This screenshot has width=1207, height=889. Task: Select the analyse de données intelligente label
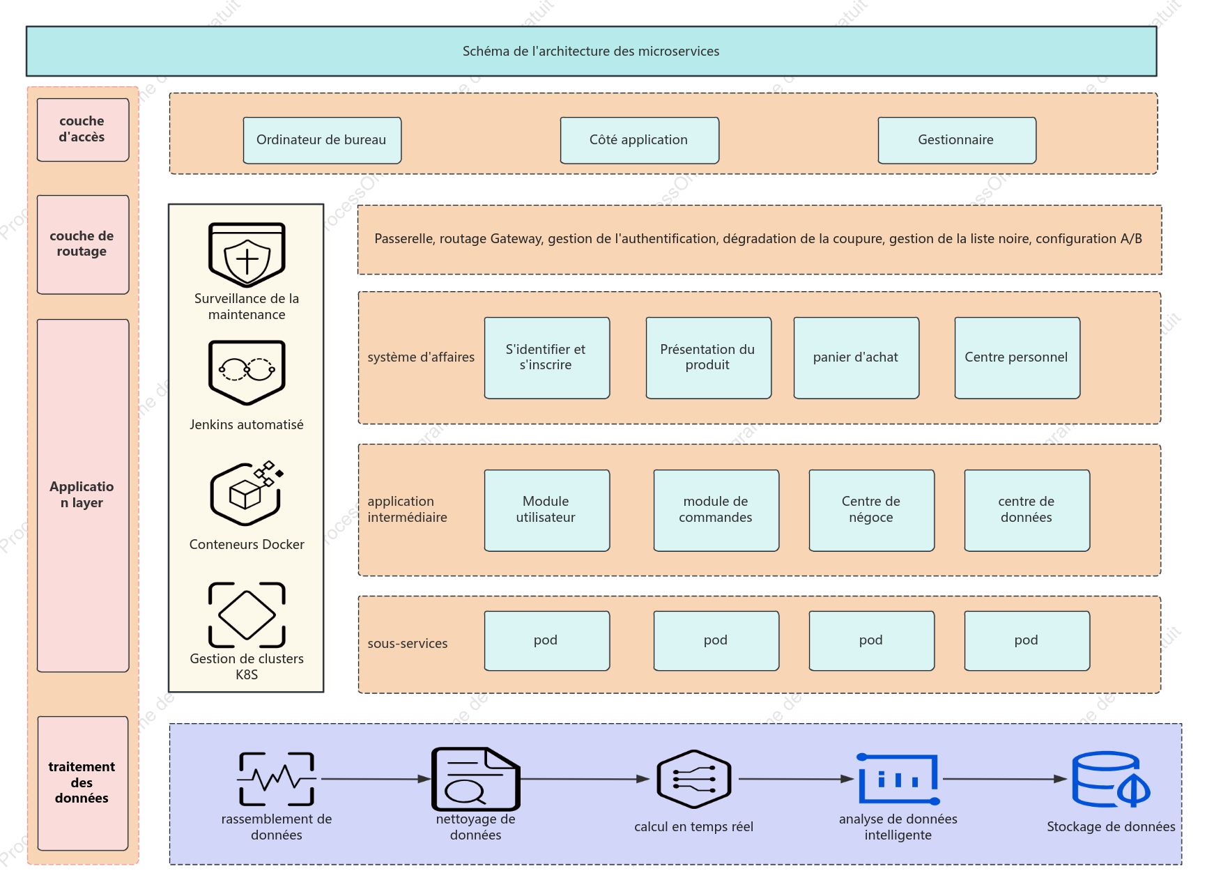pos(898,827)
